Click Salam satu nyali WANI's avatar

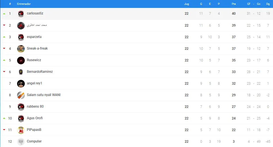[x=21, y=95]
